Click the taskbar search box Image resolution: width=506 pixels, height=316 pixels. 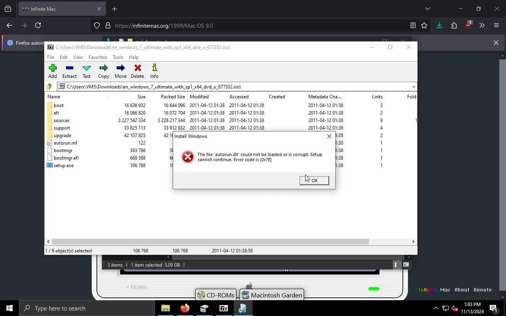tap(87, 308)
